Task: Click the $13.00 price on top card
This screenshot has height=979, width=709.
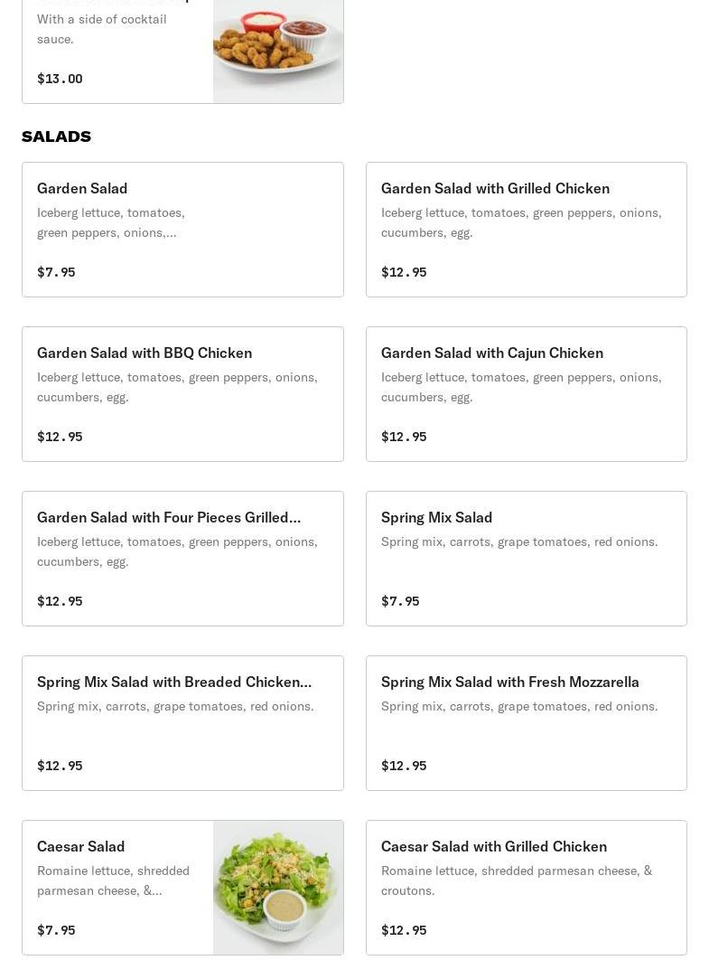Action: (x=60, y=79)
